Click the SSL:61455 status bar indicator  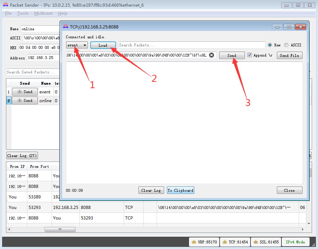[265, 242]
